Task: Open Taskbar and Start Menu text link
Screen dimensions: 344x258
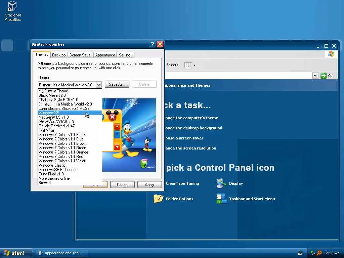Action: click(252, 199)
